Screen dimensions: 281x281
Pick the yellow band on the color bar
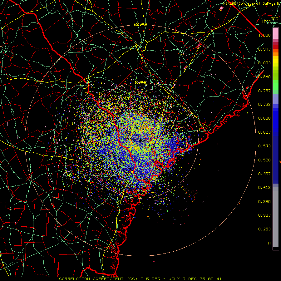click(x=276, y=61)
